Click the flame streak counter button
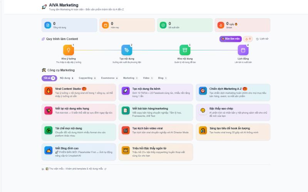This screenshot has width=308, height=192. (x=248, y=39)
